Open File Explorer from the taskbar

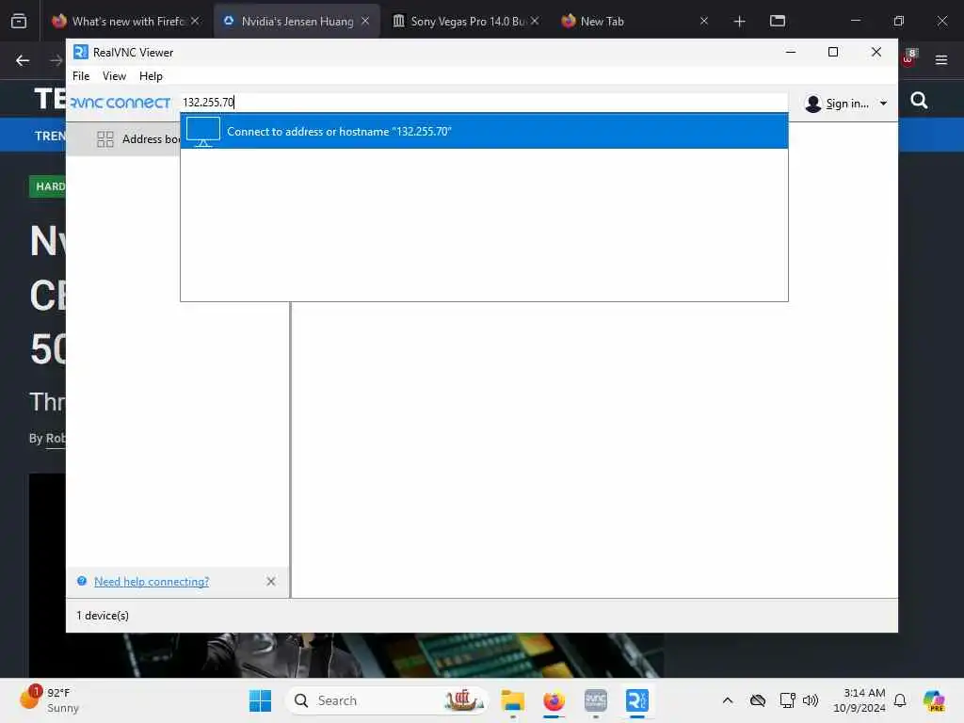512,700
